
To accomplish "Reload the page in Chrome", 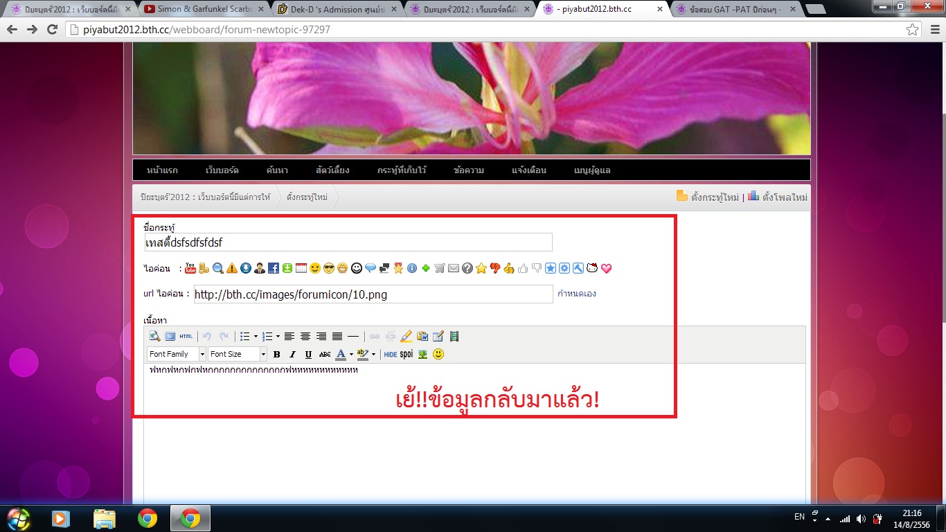I will click(52, 30).
